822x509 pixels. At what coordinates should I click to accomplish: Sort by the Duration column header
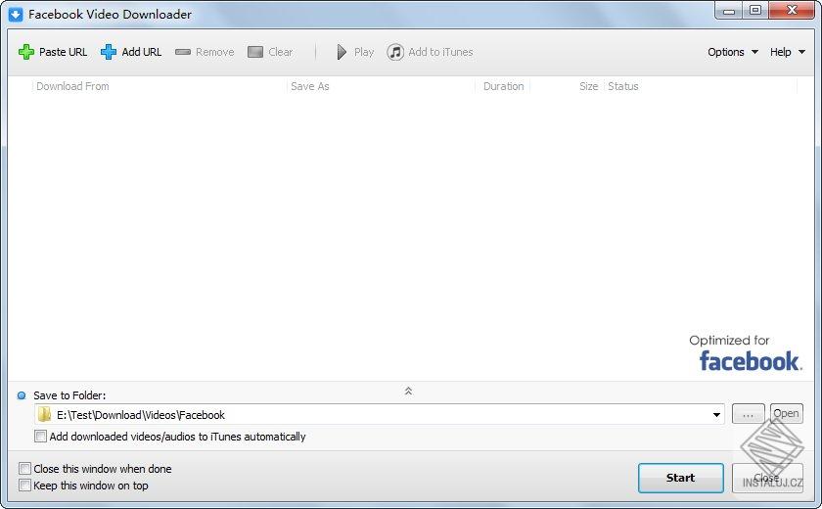(503, 86)
